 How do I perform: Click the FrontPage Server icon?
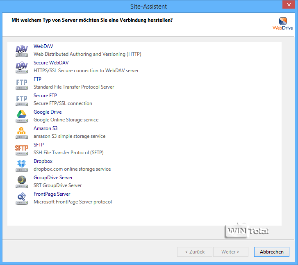pos(22,199)
